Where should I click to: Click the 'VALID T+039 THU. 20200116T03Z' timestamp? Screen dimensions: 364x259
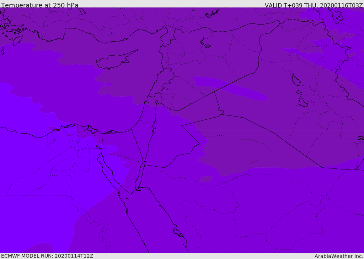(x=314, y=5)
